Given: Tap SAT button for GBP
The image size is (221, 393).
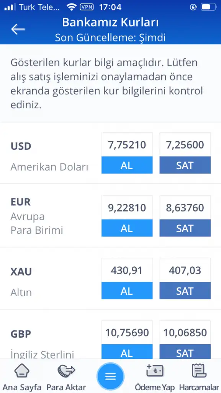Looking at the screenshot, I should click(x=185, y=352).
